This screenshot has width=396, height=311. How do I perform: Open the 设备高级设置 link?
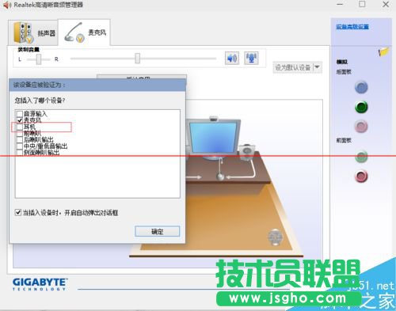(352, 27)
